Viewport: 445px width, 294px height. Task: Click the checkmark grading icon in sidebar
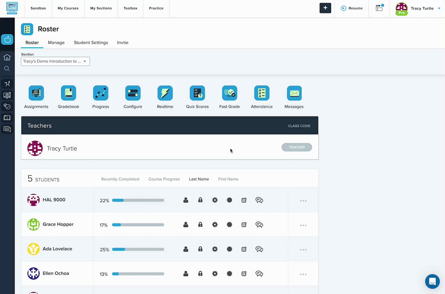pos(7,106)
